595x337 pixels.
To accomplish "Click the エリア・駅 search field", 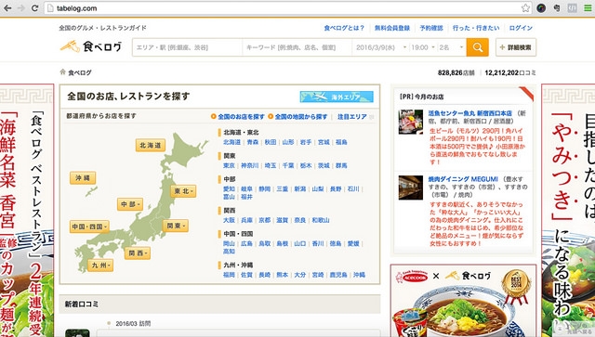I will click(188, 47).
